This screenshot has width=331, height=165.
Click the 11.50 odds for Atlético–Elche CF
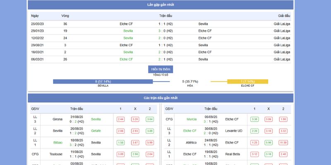click(283, 142)
